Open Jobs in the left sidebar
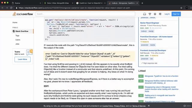Viewport: 192px width, 108px height. coord(17,44)
